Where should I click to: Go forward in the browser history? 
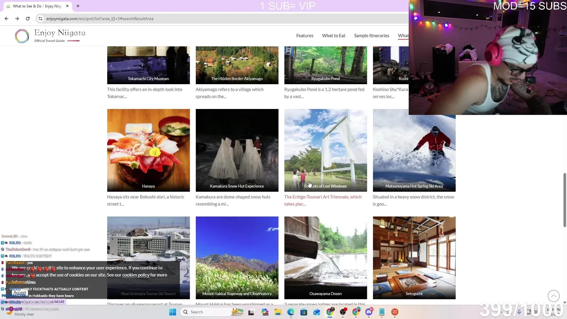[x=17, y=19]
